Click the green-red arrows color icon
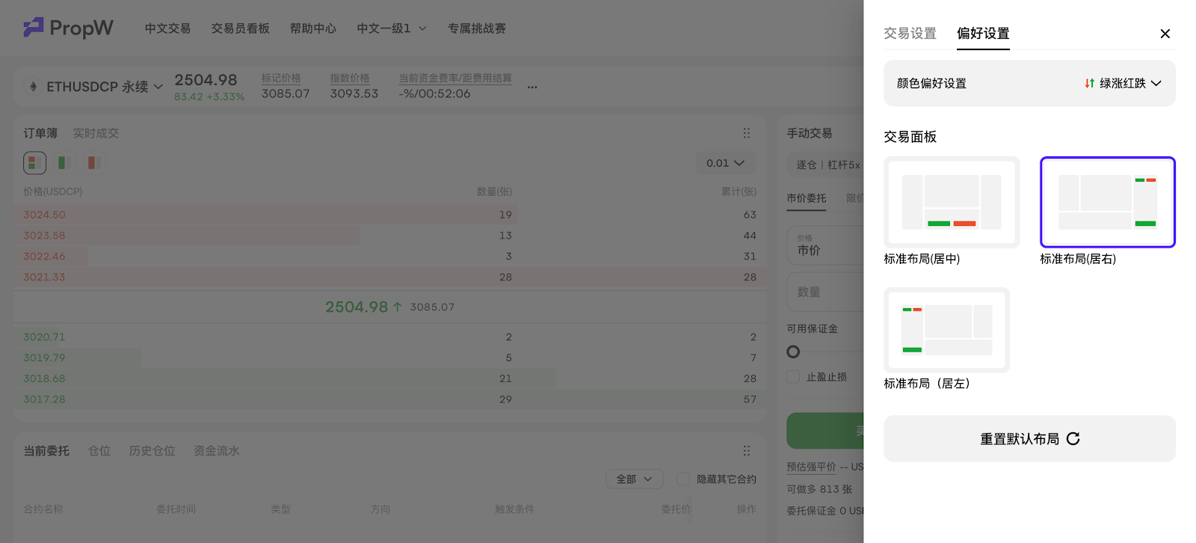Viewport: 1196px width, 543px height. (x=1090, y=83)
